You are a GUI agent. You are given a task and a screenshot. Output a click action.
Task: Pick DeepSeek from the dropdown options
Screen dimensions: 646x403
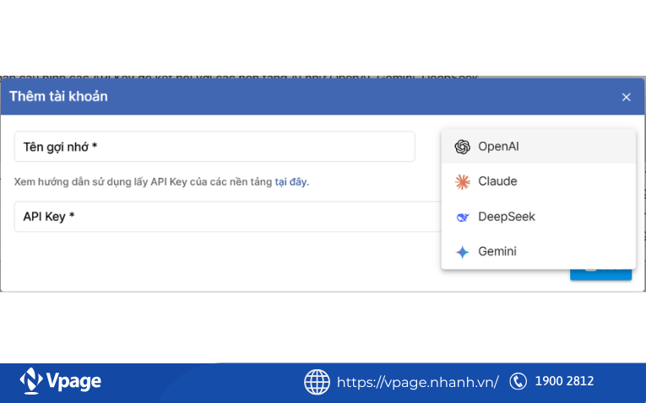click(539, 217)
